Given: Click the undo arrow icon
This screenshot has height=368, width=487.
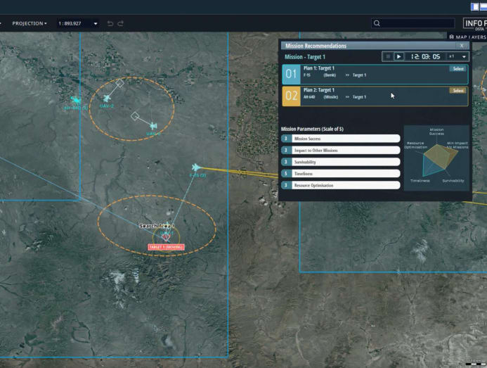Looking at the screenshot, I should point(110,24).
